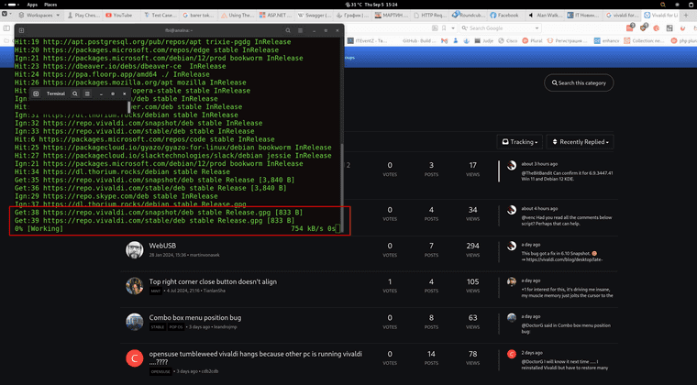The image size is (697, 385).
Task: Click new tab icon in small Terminal window
Action: [x=36, y=93]
